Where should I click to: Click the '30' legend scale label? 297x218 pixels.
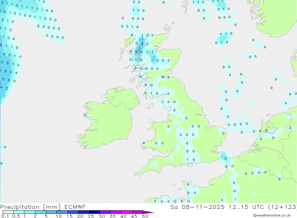click(102, 216)
